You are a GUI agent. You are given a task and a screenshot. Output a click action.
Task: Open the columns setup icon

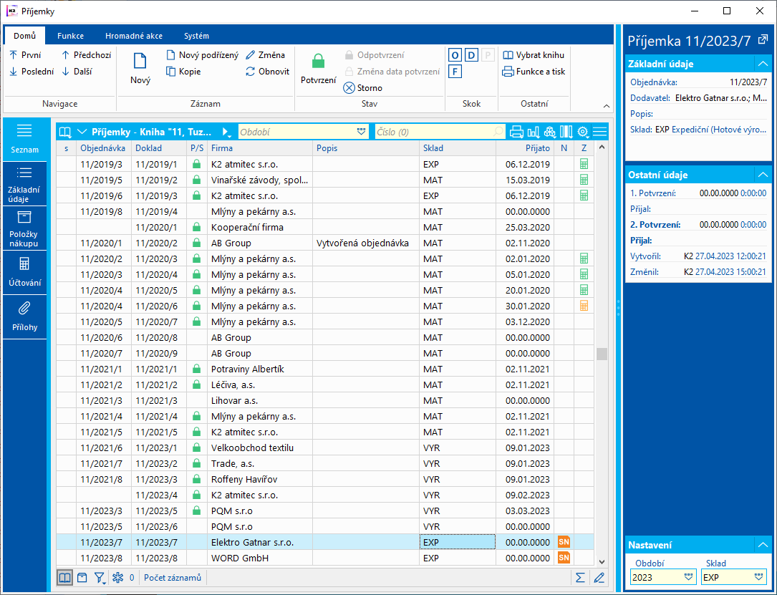(x=566, y=132)
